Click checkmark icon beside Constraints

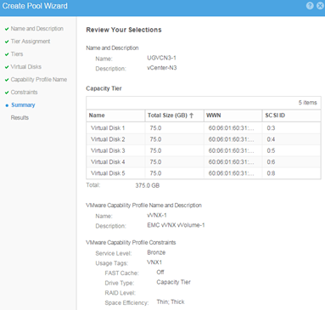click(x=7, y=93)
